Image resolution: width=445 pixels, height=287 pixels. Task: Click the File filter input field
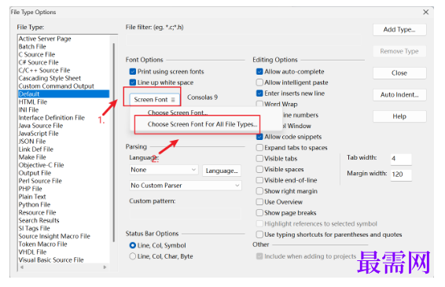[244, 40]
